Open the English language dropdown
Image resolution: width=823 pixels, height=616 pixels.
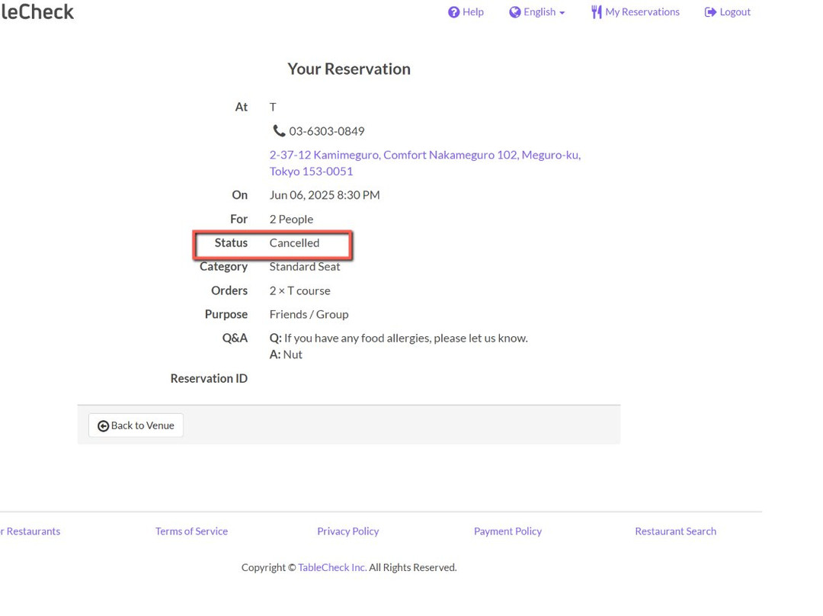(539, 12)
